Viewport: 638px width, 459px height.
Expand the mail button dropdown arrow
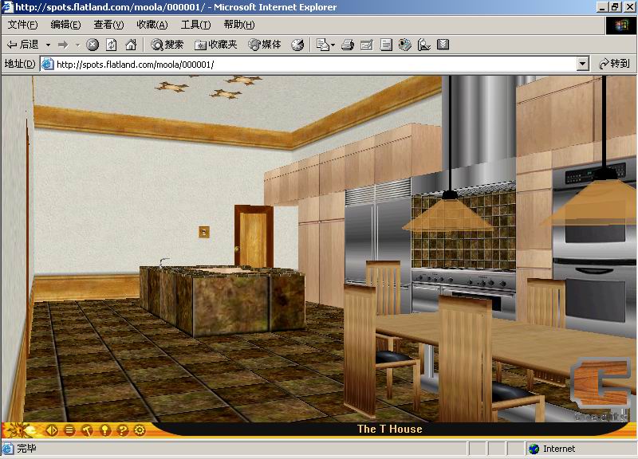click(x=333, y=45)
